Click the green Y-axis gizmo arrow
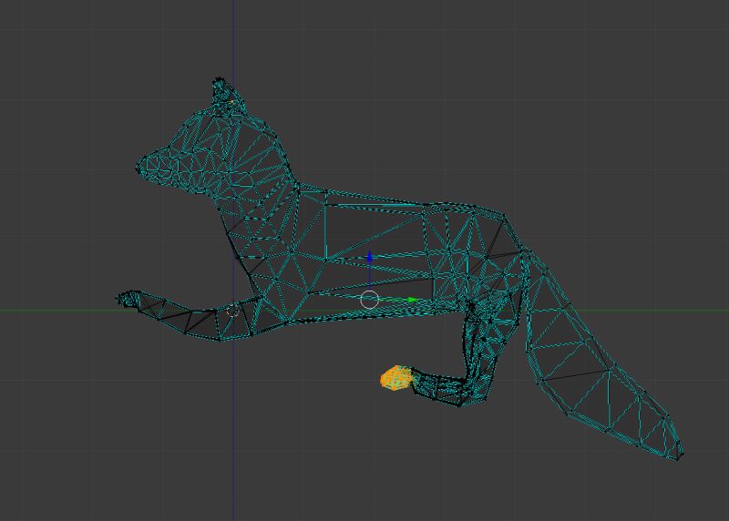Viewport: 729px width, 521px height. [413, 300]
